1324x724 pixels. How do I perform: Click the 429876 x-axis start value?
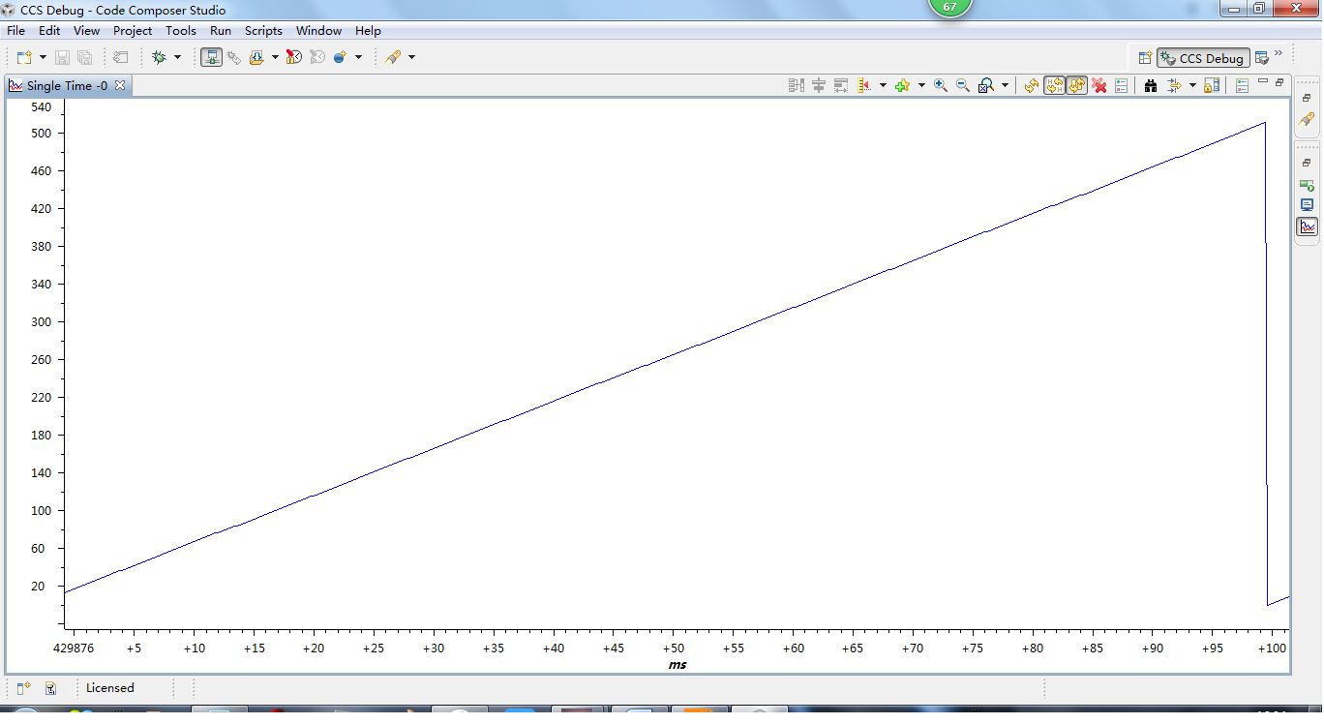click(x=74, y=649)
